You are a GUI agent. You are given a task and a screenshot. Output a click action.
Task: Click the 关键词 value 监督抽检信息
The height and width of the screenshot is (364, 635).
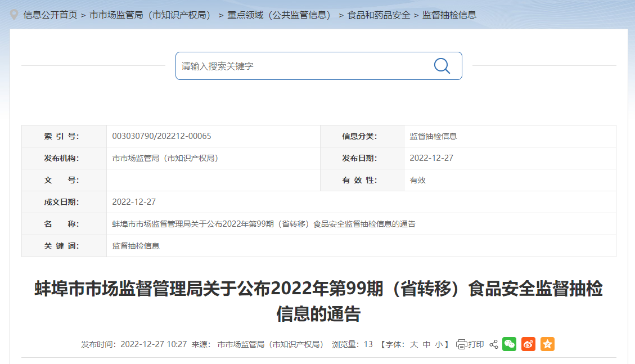[136, 246]
